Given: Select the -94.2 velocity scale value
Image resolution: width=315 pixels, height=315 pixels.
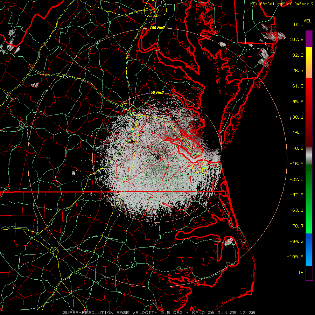Looking at the screenshot, I should pyautogui.click(x=296, y=241).
